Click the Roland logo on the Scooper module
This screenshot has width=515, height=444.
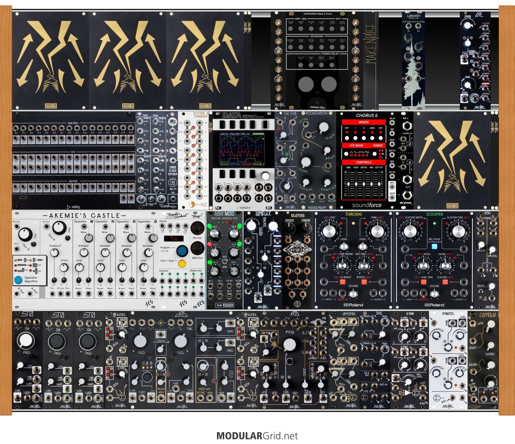point(435,305)
